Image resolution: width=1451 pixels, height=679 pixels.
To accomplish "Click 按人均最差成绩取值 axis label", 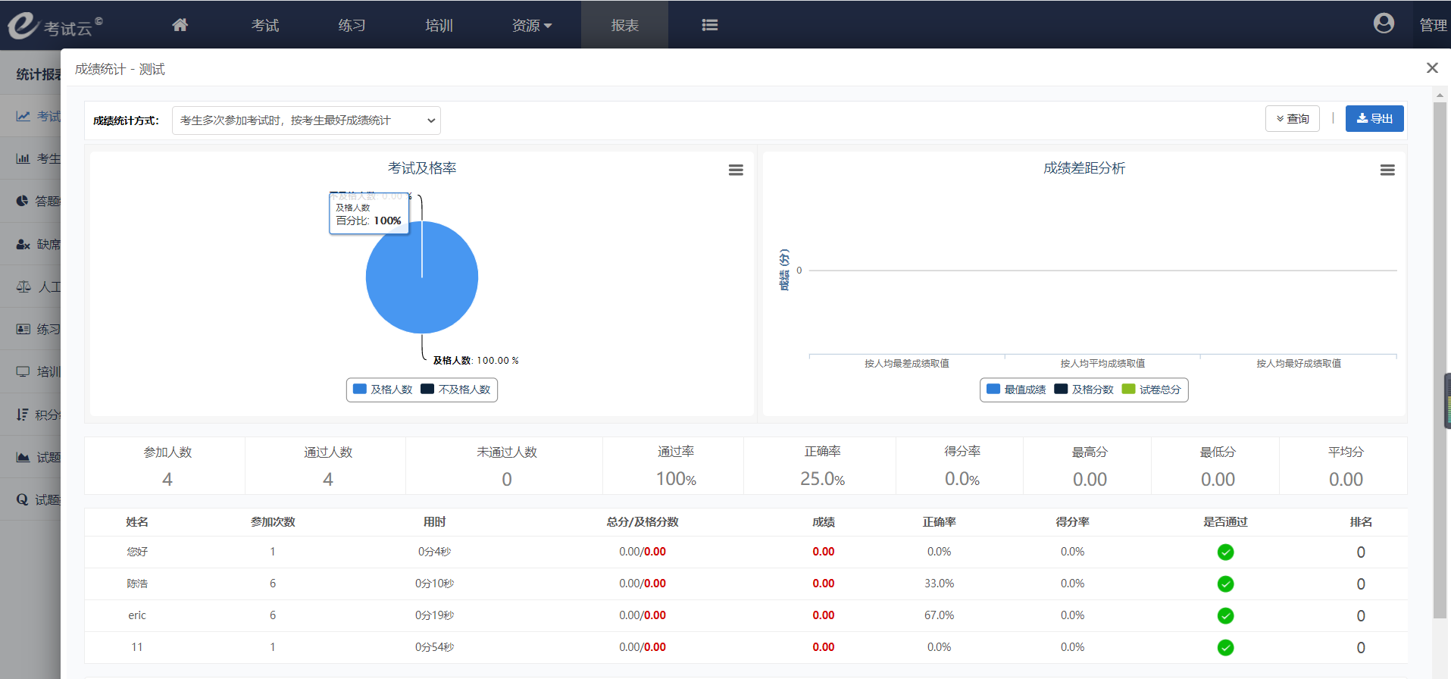I will tap(907, 364).
